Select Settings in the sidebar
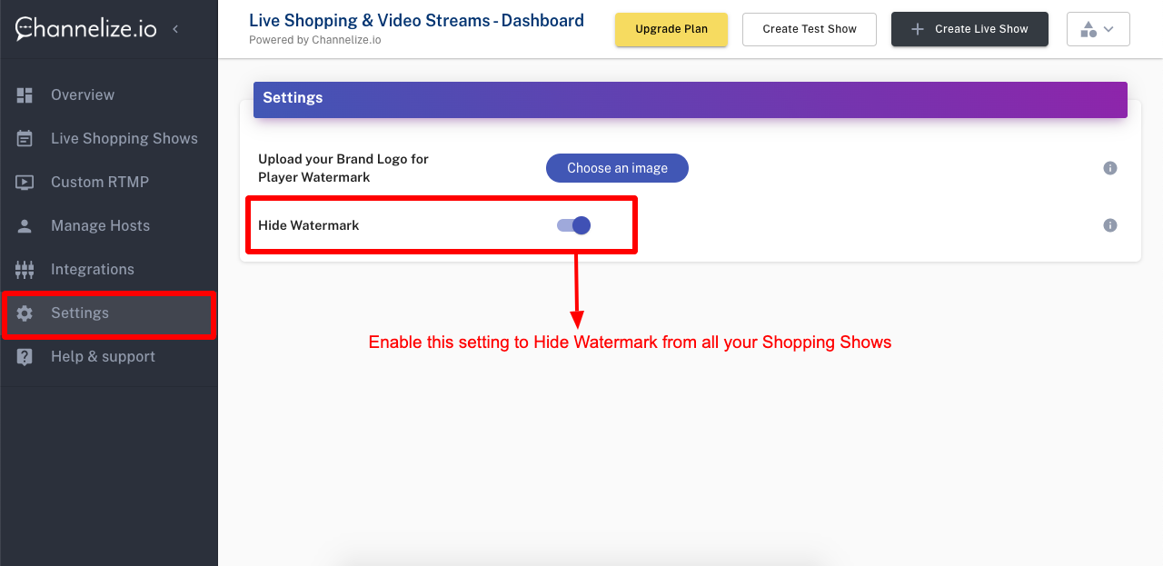This screenshot has height=566, width=1163. [109, 313]
